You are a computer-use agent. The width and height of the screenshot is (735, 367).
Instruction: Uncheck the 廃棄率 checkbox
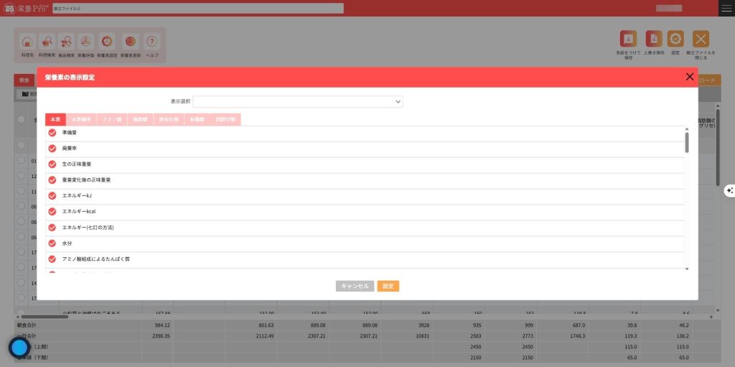[x=52, y=149]
